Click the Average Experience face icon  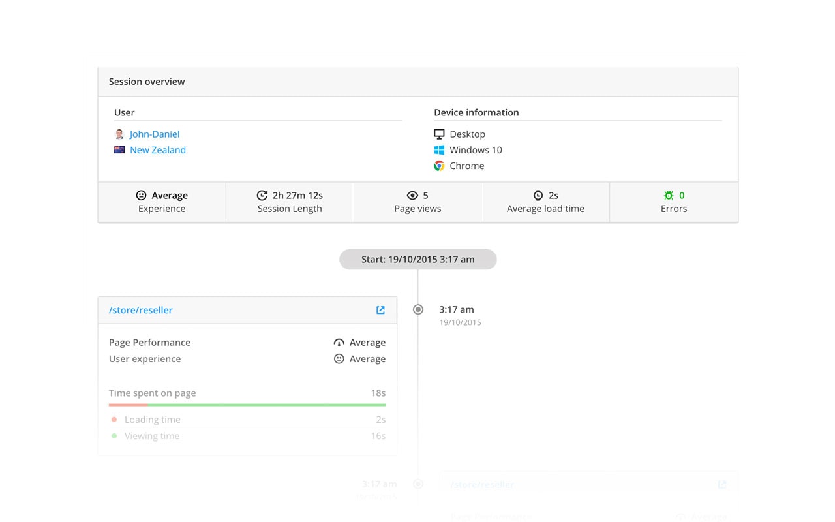(x=141, y=196)
